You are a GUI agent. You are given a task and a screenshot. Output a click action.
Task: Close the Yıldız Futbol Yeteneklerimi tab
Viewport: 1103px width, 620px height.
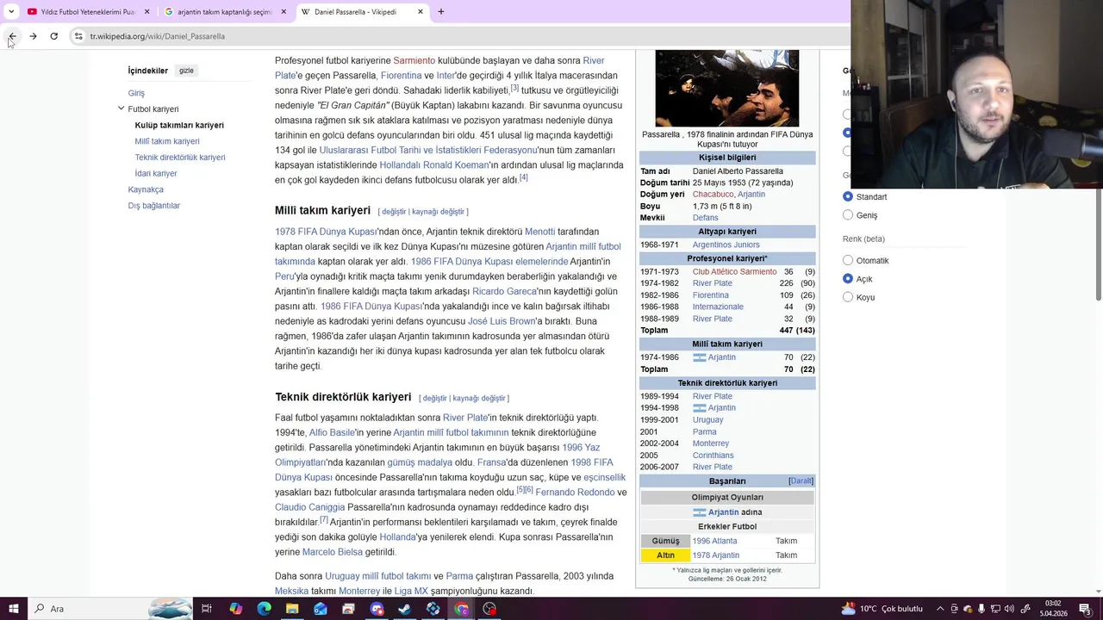(x=146, y=11)
